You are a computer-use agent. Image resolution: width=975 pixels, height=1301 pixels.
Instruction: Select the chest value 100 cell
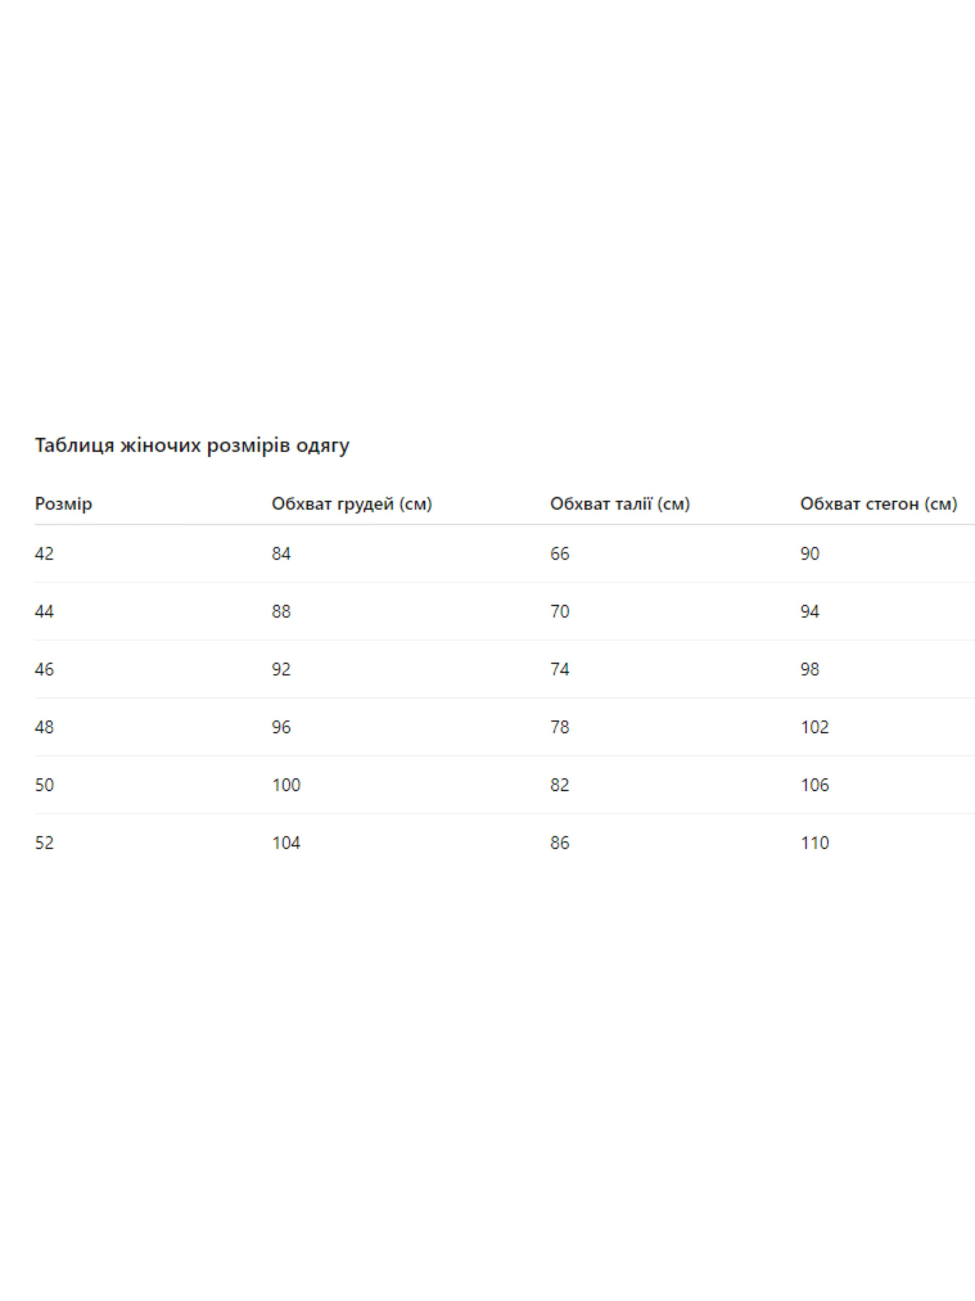pos(286,784)
